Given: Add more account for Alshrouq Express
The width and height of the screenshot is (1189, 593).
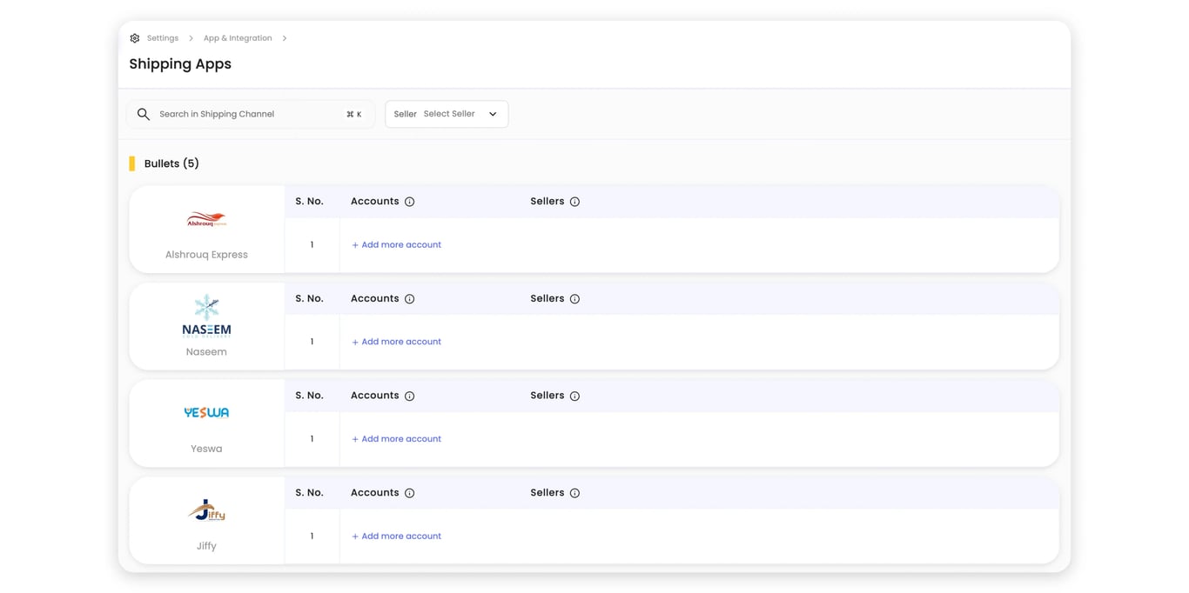Looking at the screenshot, I should tap(396, 244).
